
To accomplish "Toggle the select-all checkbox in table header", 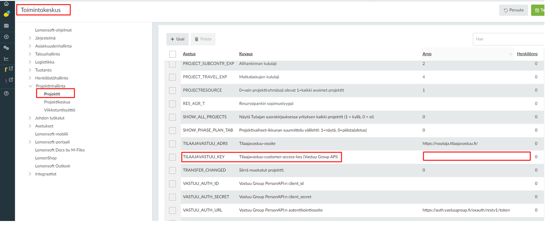I will (173, 54).
